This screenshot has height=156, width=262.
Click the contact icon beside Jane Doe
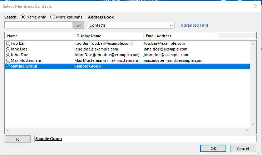tap(8, 49)
